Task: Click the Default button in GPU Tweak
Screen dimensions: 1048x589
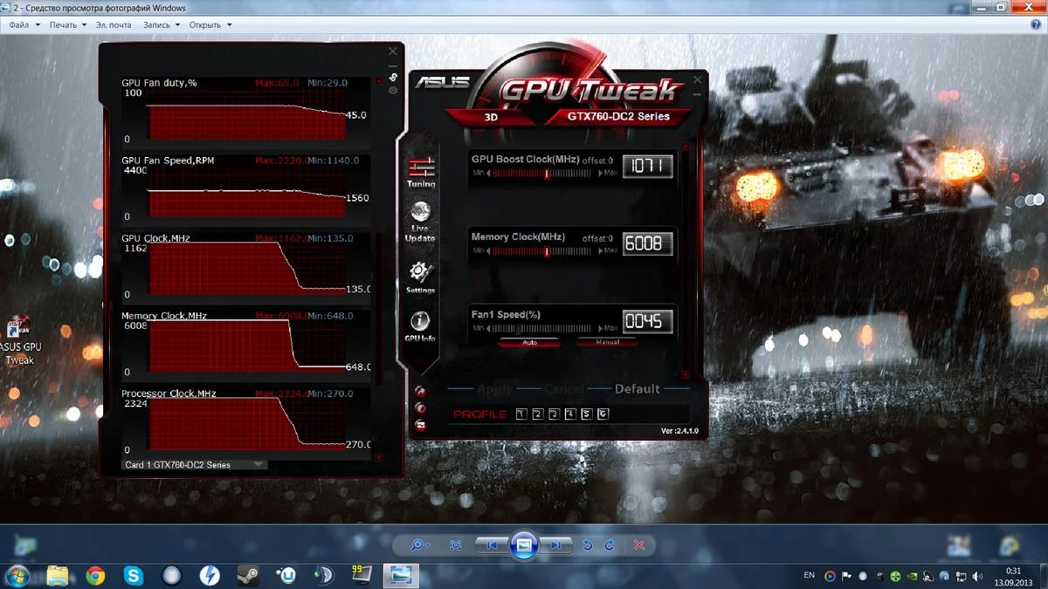Action: click(x=637, y=389)
